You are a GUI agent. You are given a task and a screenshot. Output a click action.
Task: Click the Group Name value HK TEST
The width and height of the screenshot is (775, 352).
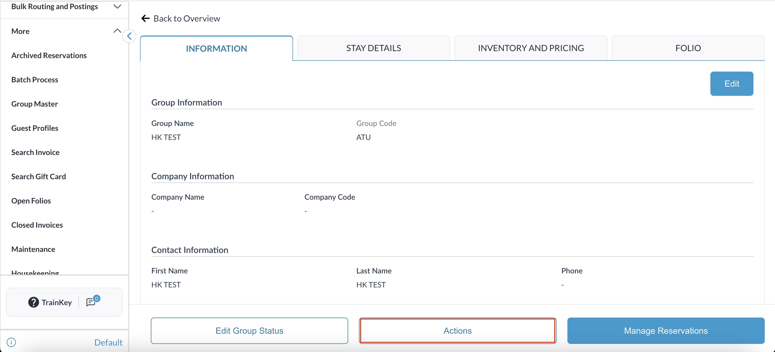point(166,137)
